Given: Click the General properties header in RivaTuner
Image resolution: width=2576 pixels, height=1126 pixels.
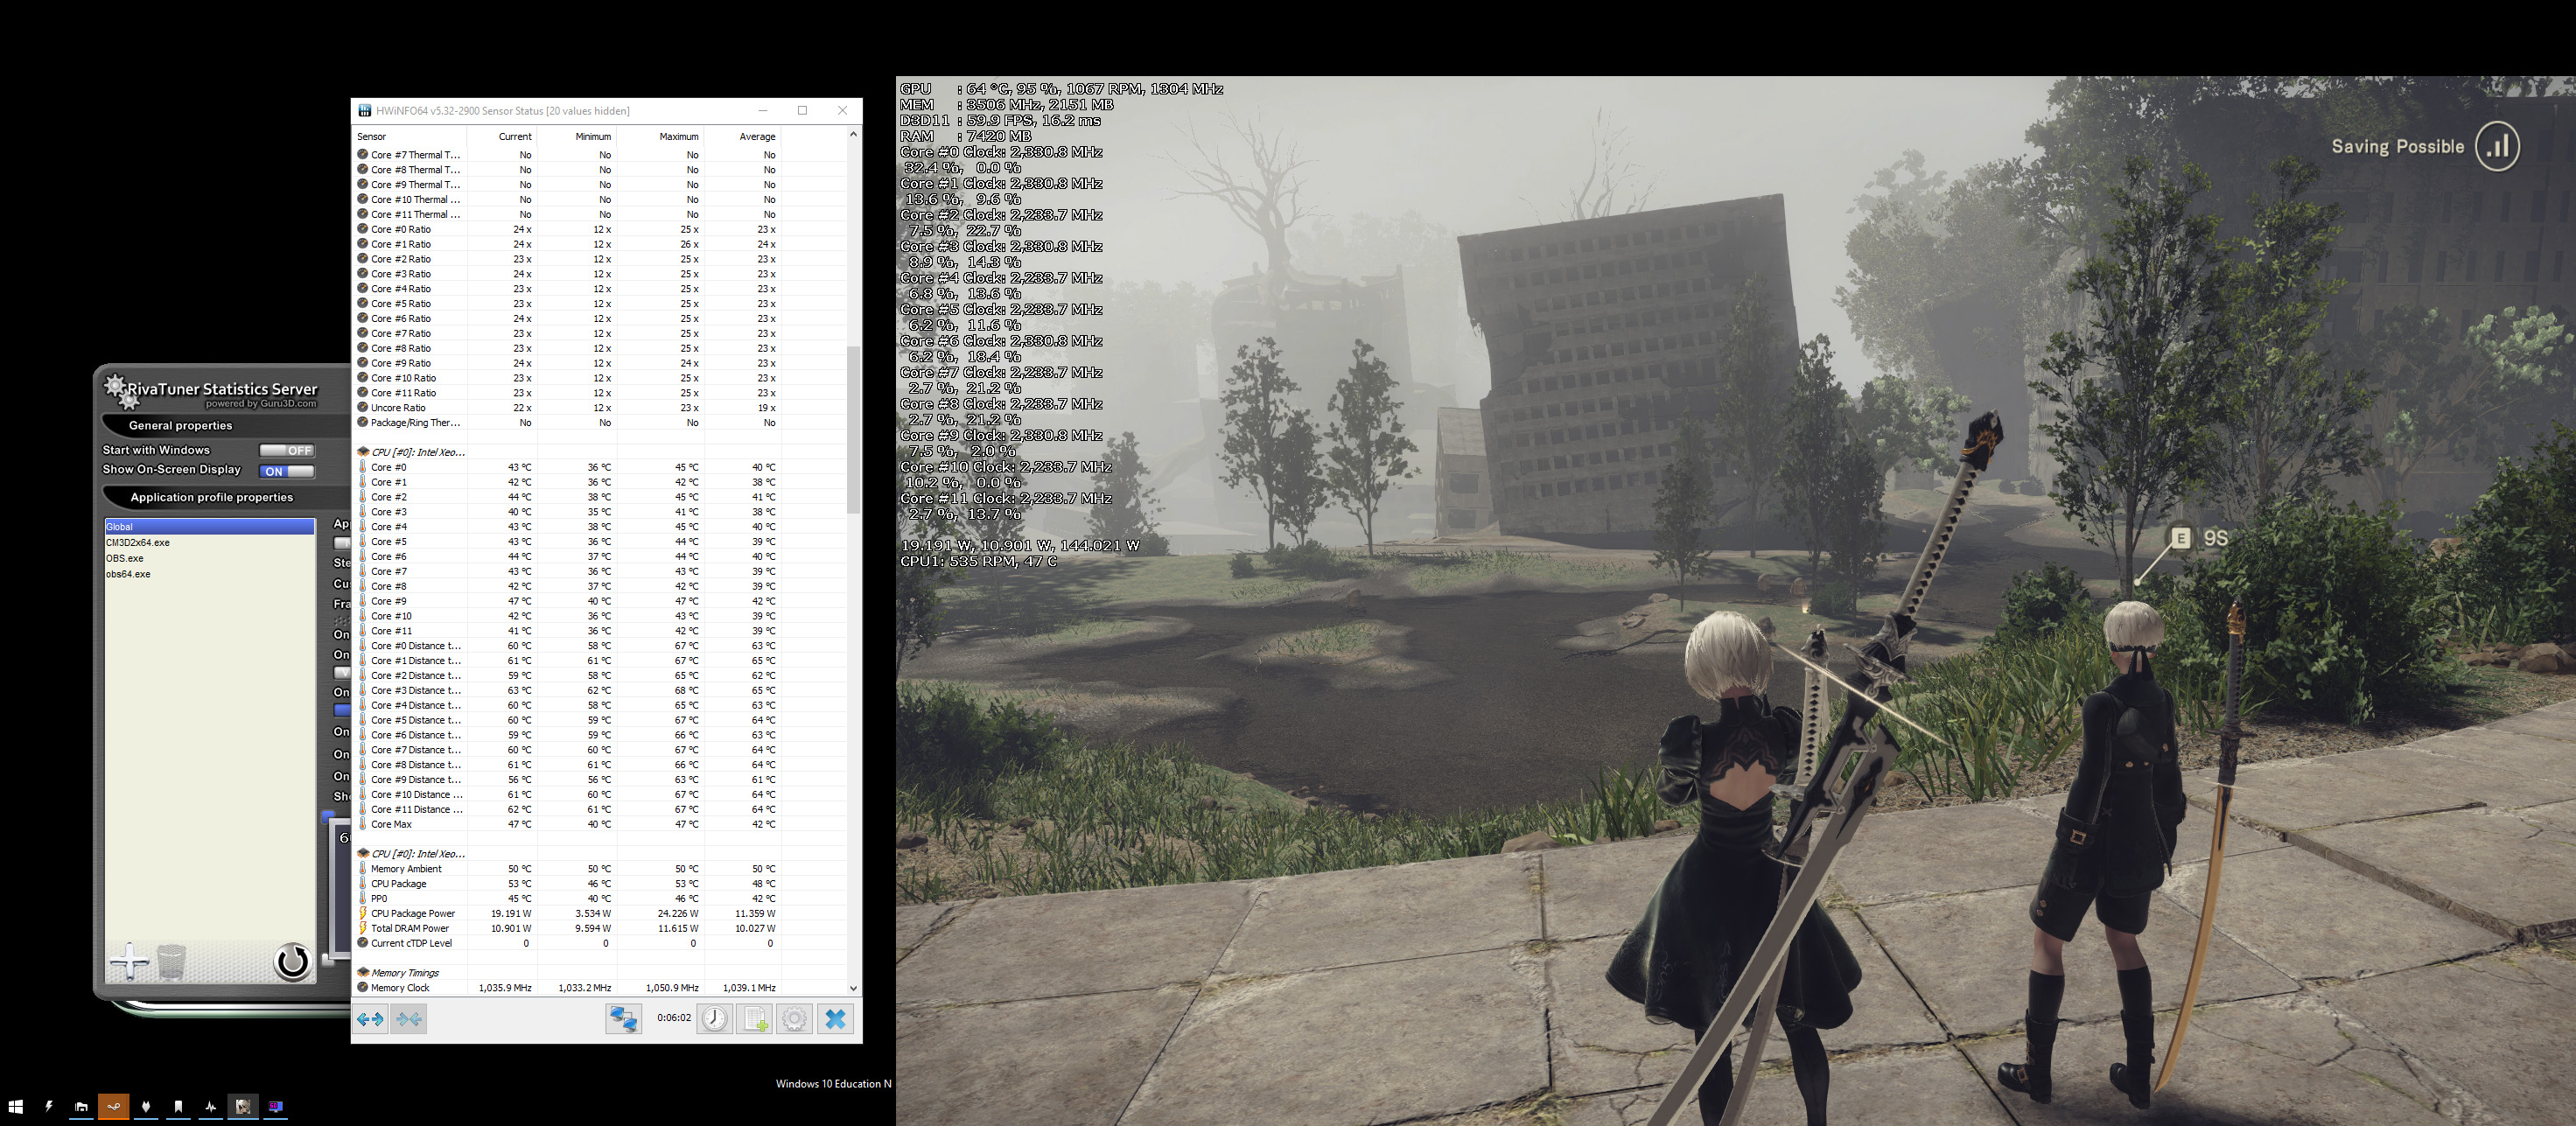Looking at the screenshot, I should pyautogui.click(x=180, y=426).
